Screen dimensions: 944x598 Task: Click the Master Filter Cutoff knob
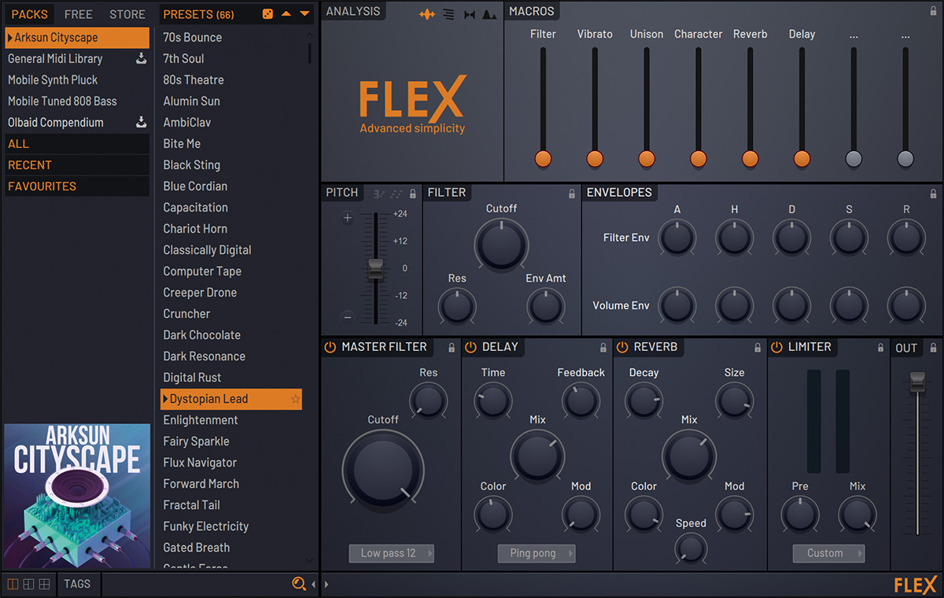tap(383, 469)
